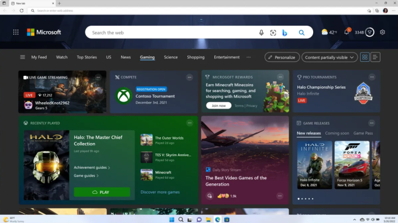This screenshot has width=398, height=223.
Task: Open more options on Recently Played card
Action: tap(190, 123)
